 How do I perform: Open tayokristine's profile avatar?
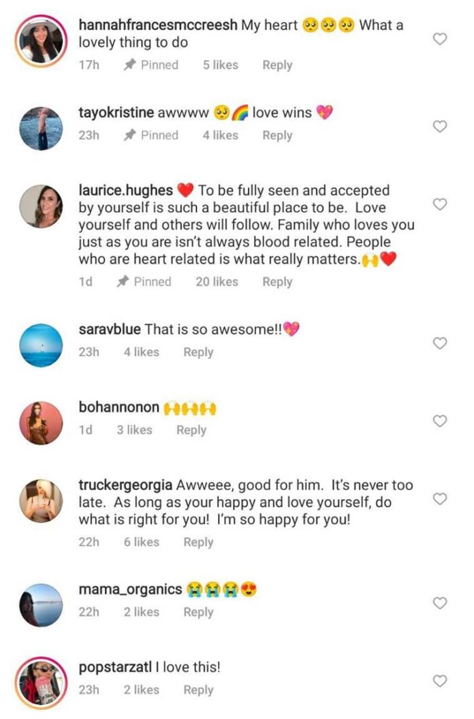pos(41,127)
